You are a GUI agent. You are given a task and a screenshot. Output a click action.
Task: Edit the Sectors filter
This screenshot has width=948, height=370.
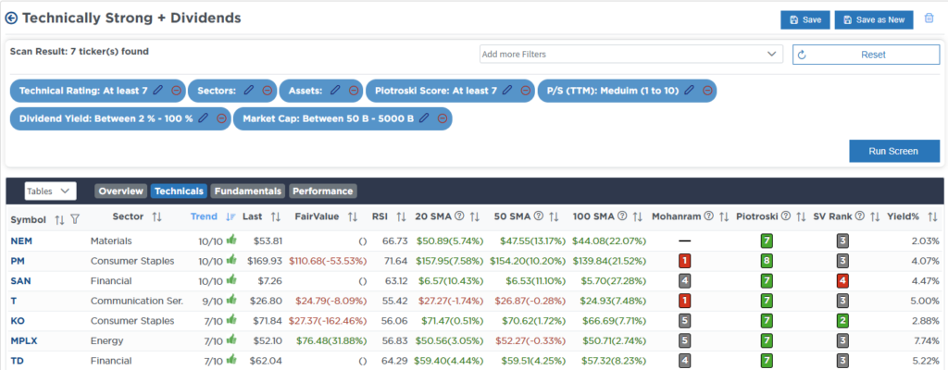click(248, 90)
